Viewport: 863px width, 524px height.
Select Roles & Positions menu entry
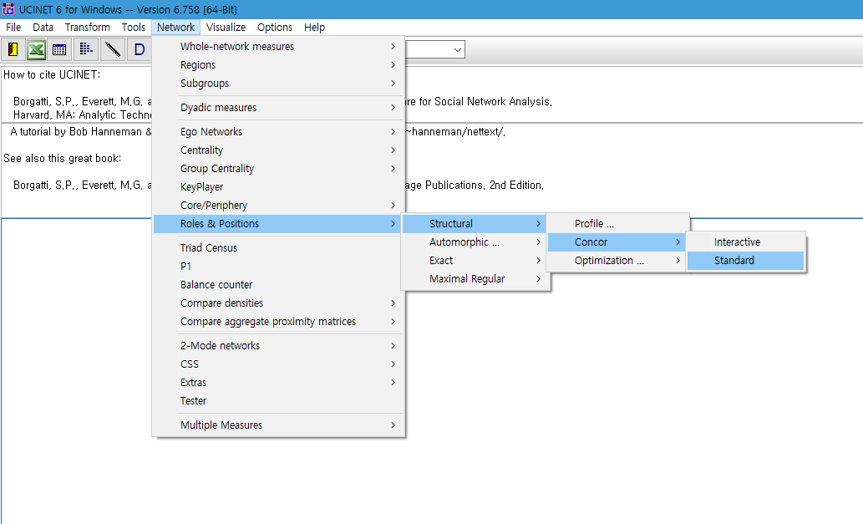click(278, 223)
